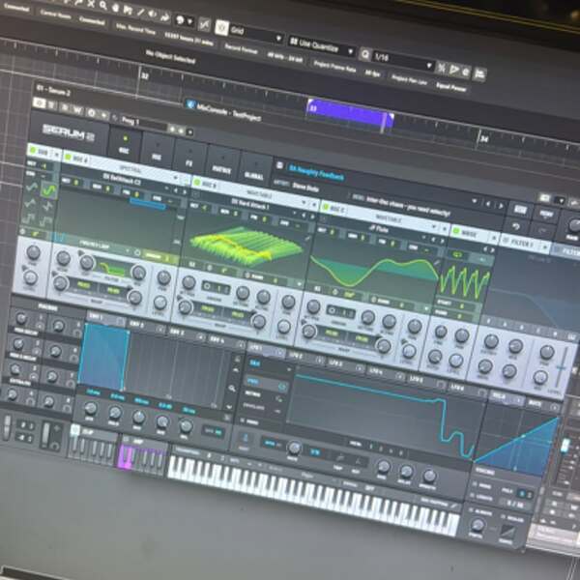Toggle the OSC C enable switch
The image size is (580, 580).
tap(326, 207)
